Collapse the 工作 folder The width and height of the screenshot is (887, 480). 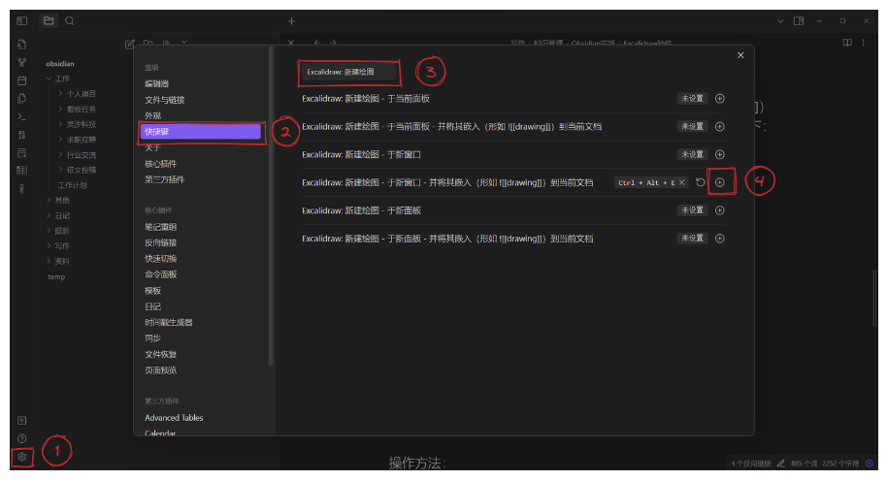pyautogui.click(x=49, y=79)
